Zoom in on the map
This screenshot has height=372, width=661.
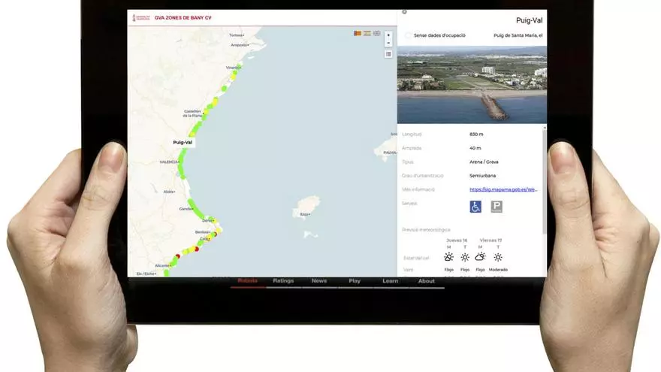[x=388, y=35]
